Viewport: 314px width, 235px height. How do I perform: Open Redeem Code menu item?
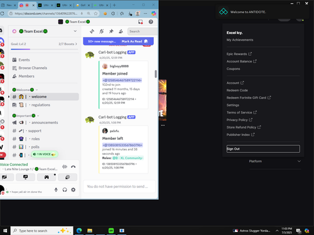[x=237, y=90]
